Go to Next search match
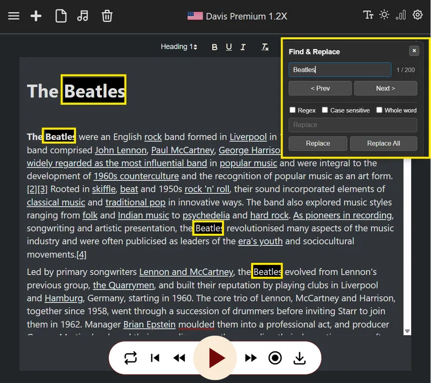 [x=385, y=88]
